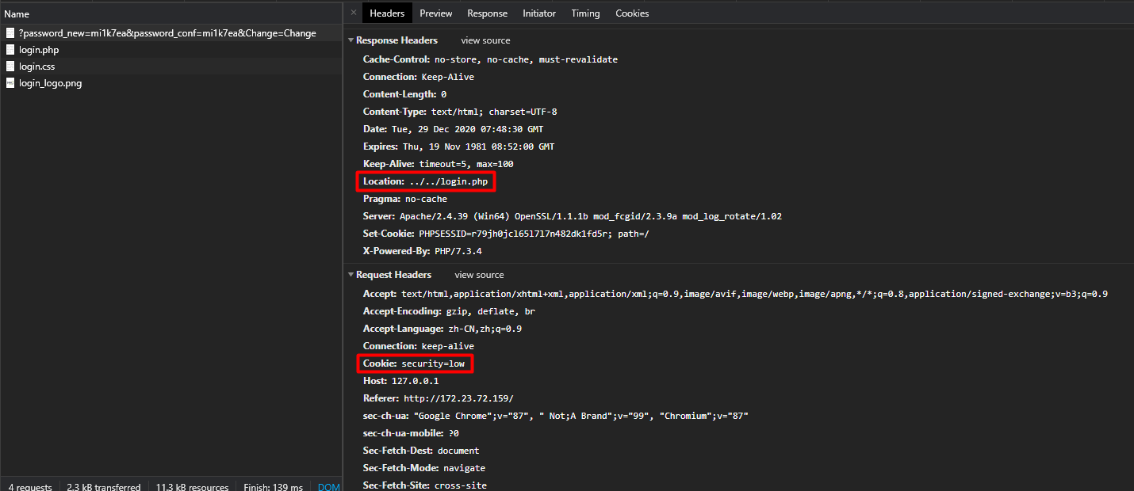Collapse the Response Headers section
1134x491 pixels.
click(351, 40)
